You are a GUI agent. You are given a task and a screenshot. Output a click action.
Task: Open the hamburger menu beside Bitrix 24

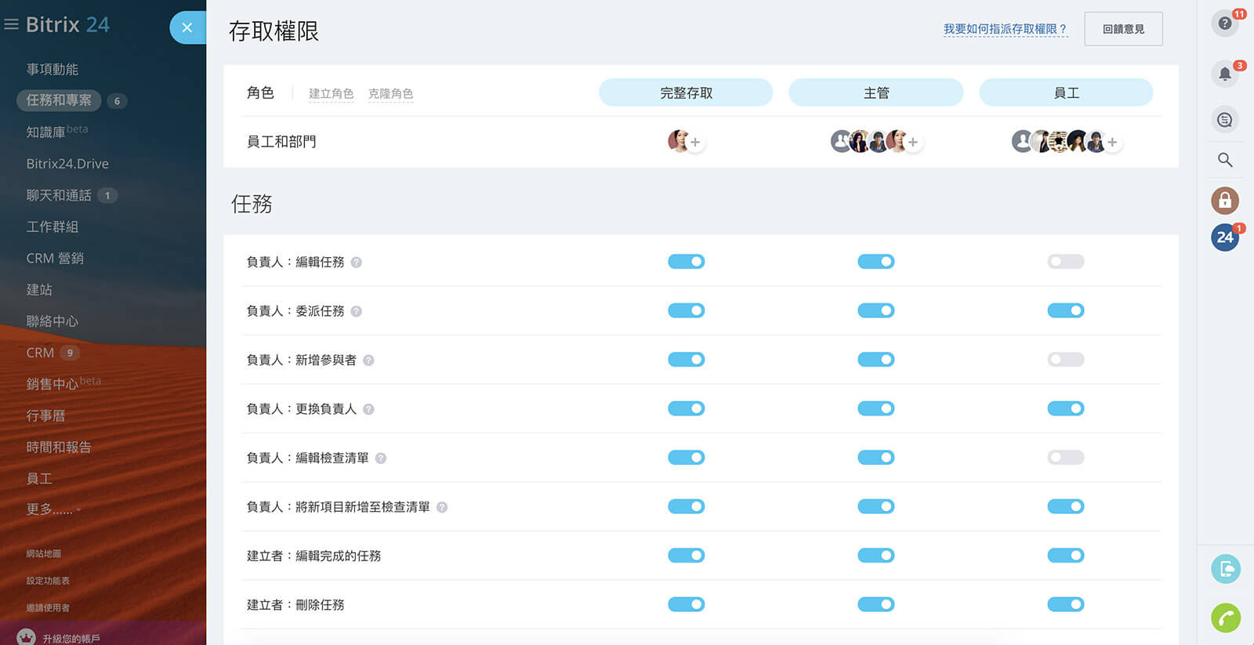[11, 25]
